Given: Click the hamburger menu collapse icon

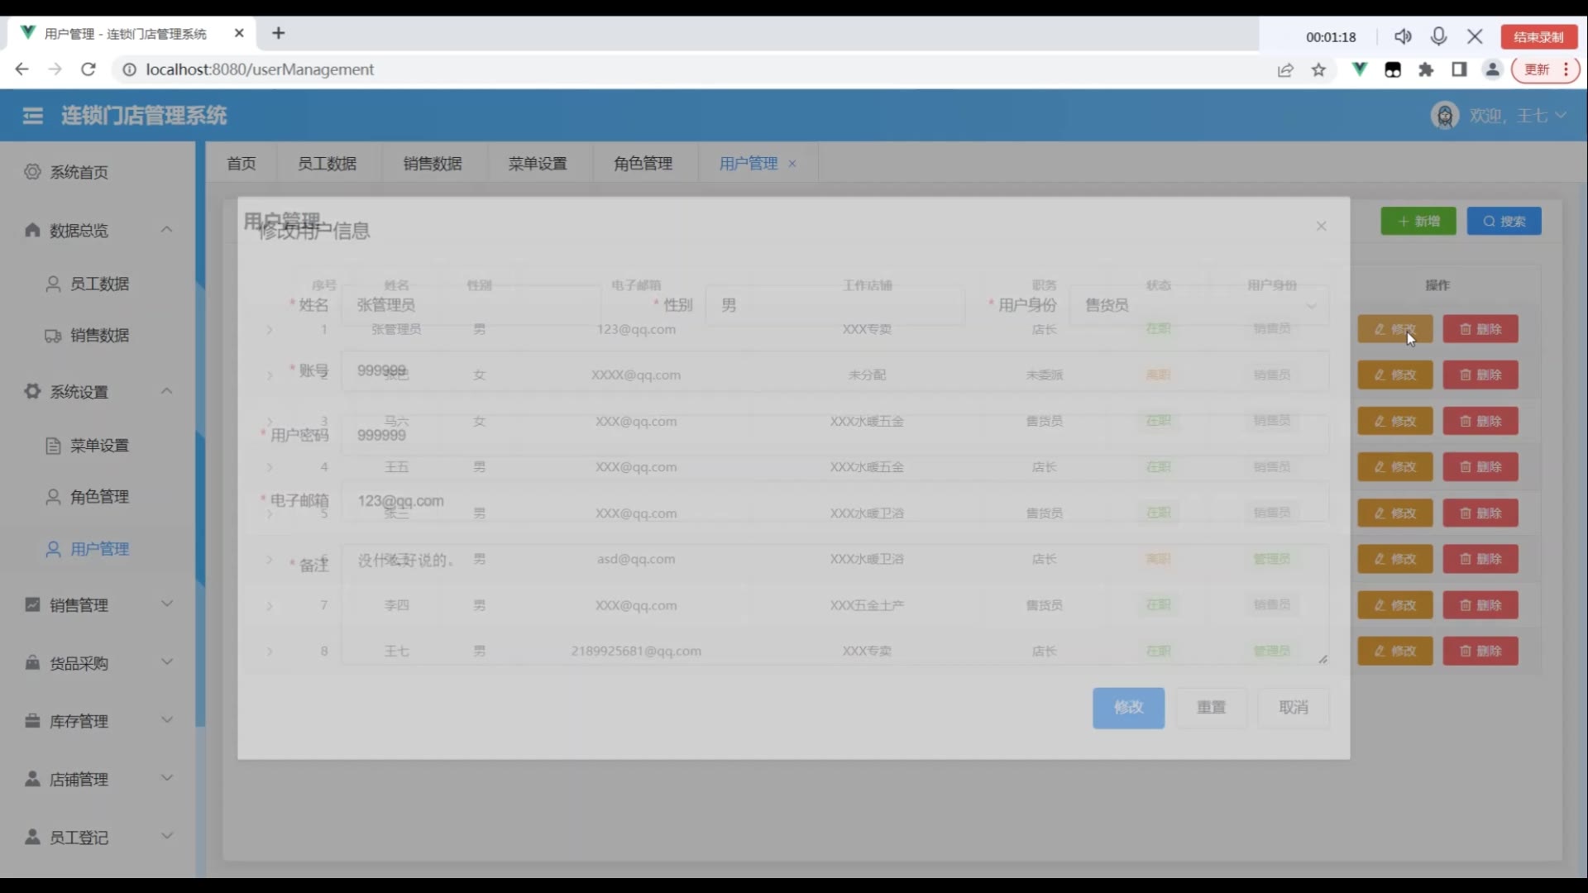Looking at the screenshot, I should 33,116.
